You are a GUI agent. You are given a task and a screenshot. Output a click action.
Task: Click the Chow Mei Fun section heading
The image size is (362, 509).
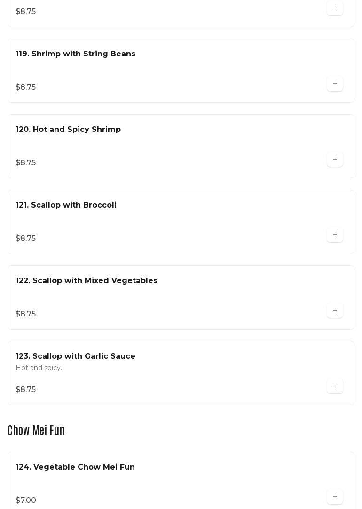[x=36, y=431]
